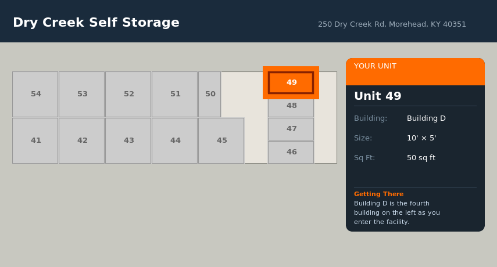Choose unit 43 on the map
The width and height of the screenshot is (497, 267).
pos(128,140)
